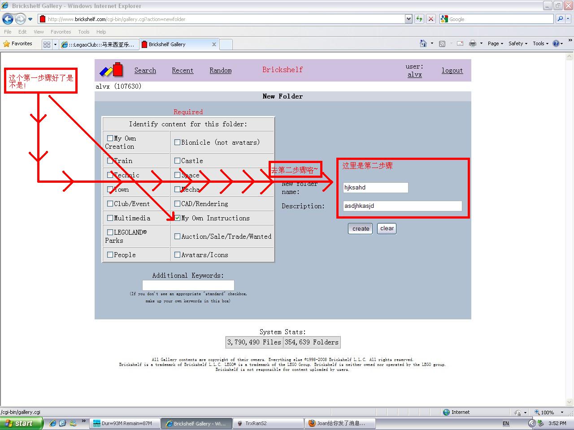574x430 pixels.
Task: Open the Recent link
Action: click(x=183, y=70)
